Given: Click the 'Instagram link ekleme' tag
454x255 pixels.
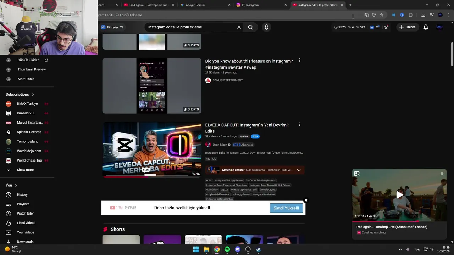Looking at the screenshot, I should pyautogui.click(x=264, y=194).
